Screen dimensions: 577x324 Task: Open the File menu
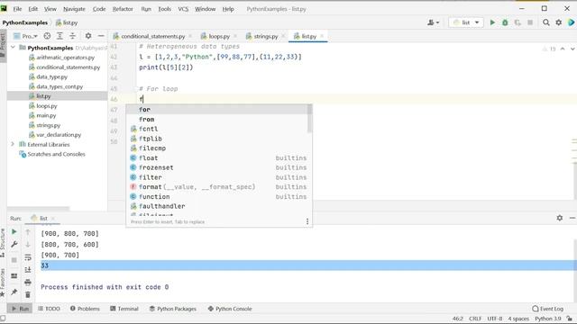point(17,9)
